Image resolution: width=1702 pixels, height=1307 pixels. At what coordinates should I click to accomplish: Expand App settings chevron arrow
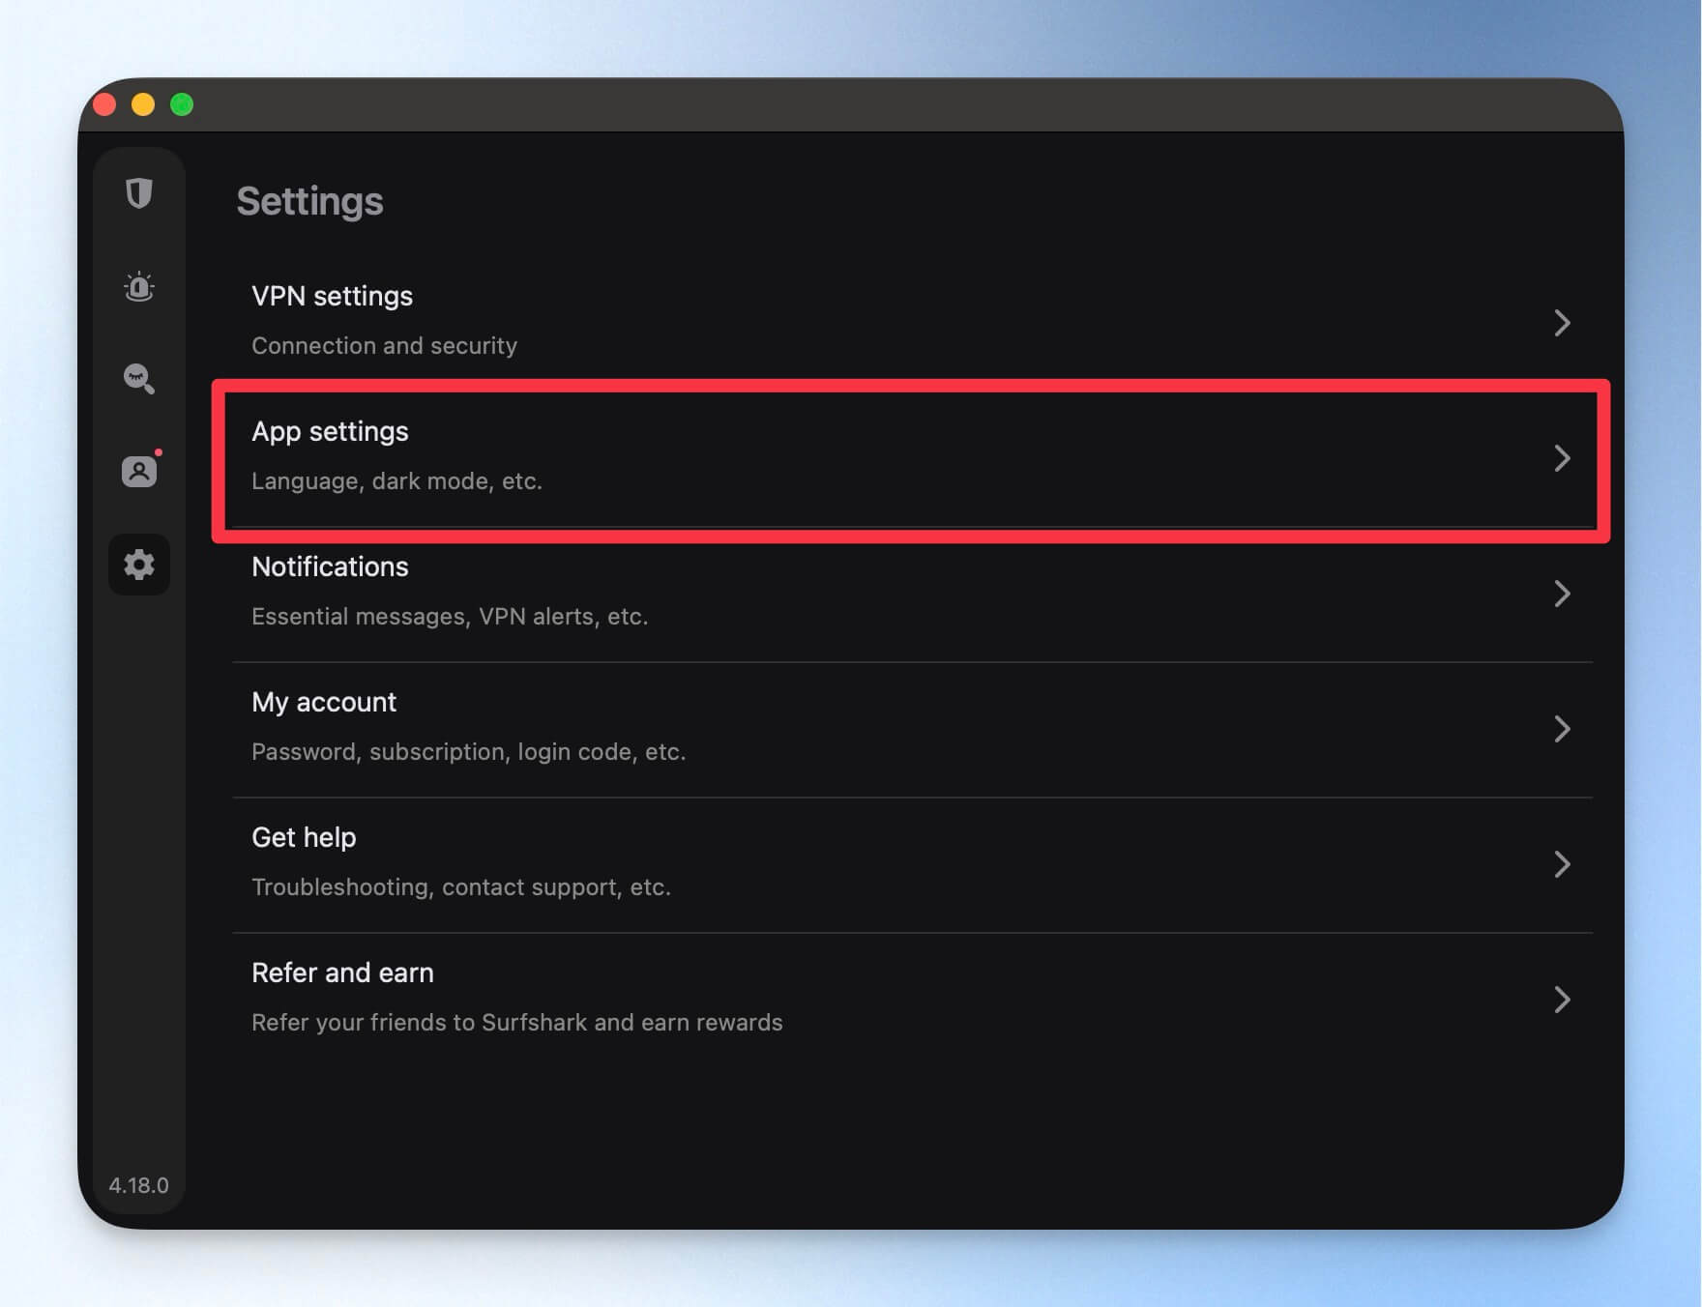[x=1562, y=458]
